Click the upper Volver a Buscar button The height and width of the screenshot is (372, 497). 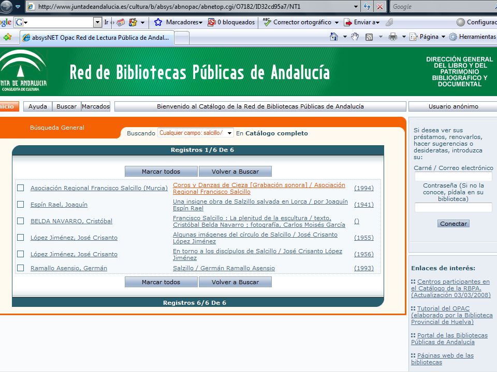click(x=235, y=172)
